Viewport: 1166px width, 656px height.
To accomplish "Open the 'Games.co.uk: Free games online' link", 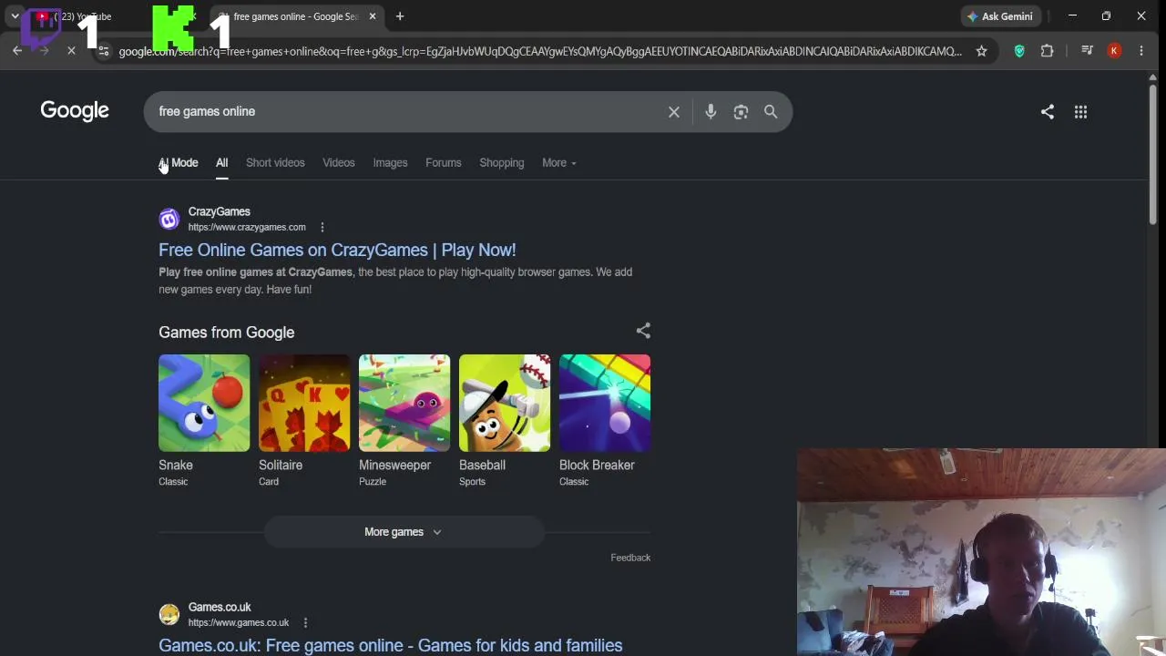I will coord(391,645).
